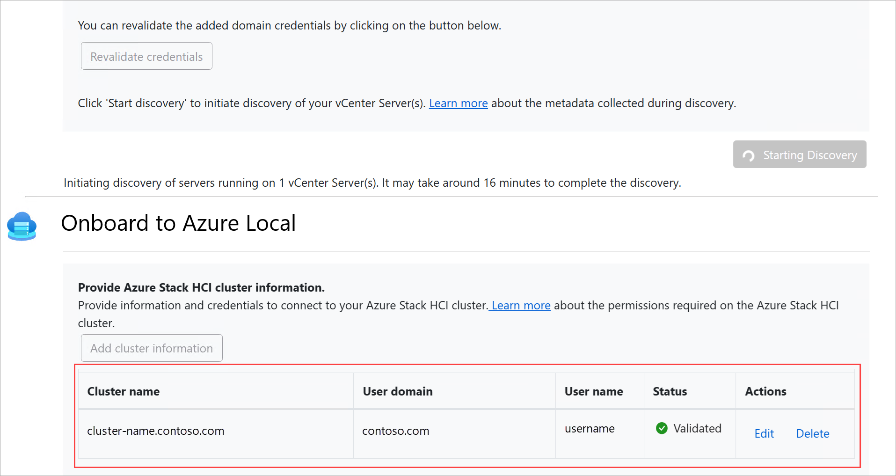Click the spinner icon on Starting Discovery

pyautogui.click(x=749, y=154)
